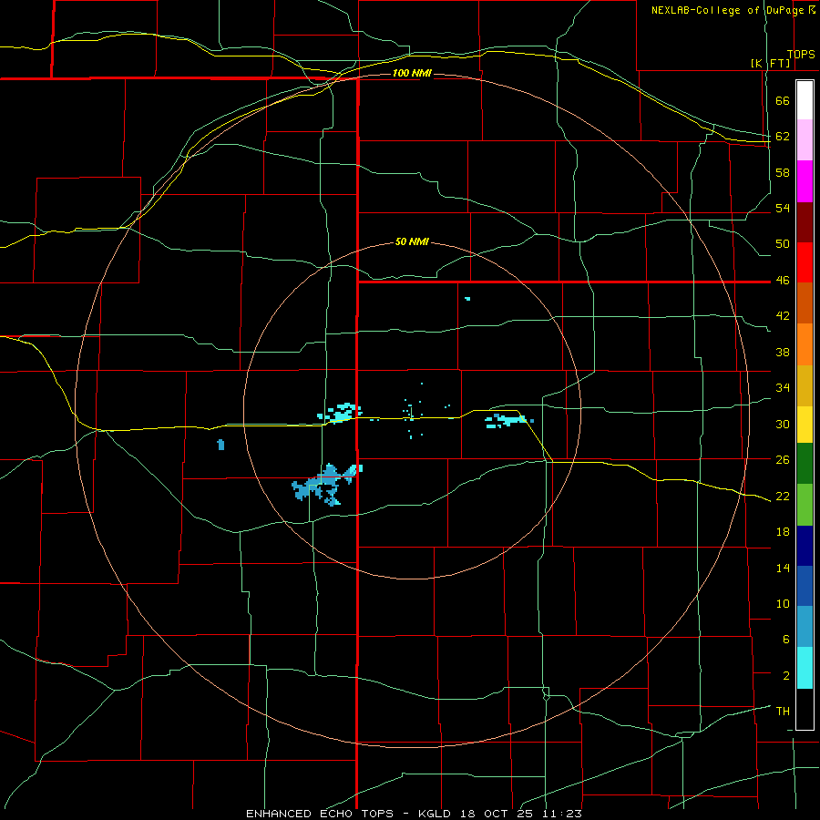820x820 pixels.
Task: Click the legend value '30'
Action: click(x=783, y=424)
